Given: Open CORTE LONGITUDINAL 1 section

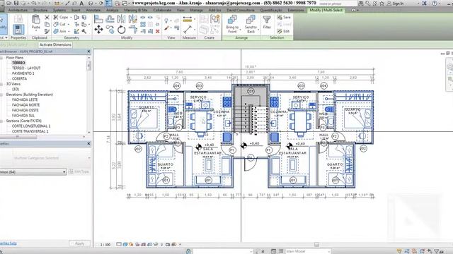Looking at the screenshot, I should point(31,126).
